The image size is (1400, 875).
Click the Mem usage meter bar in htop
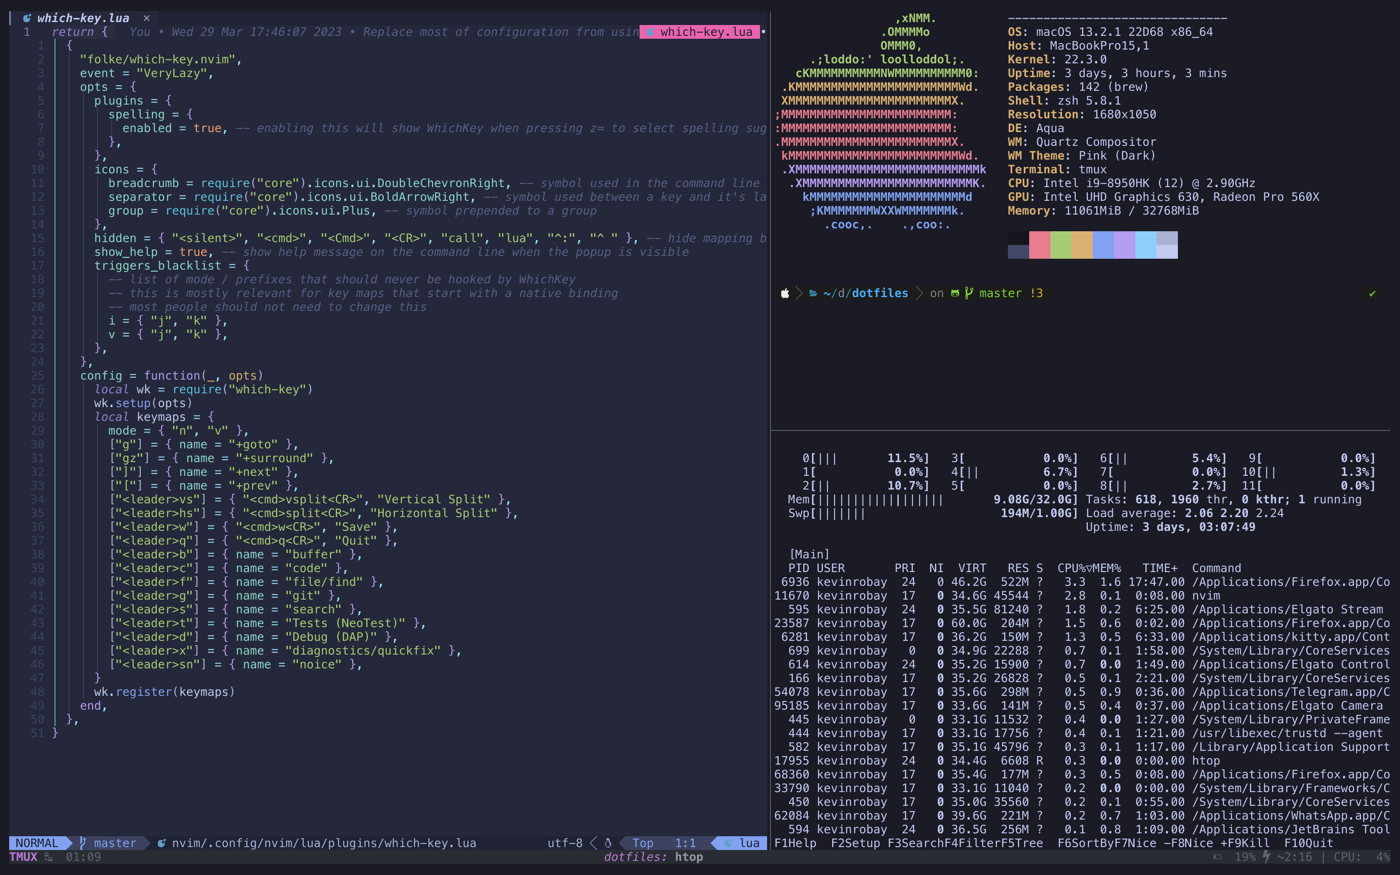933,500
